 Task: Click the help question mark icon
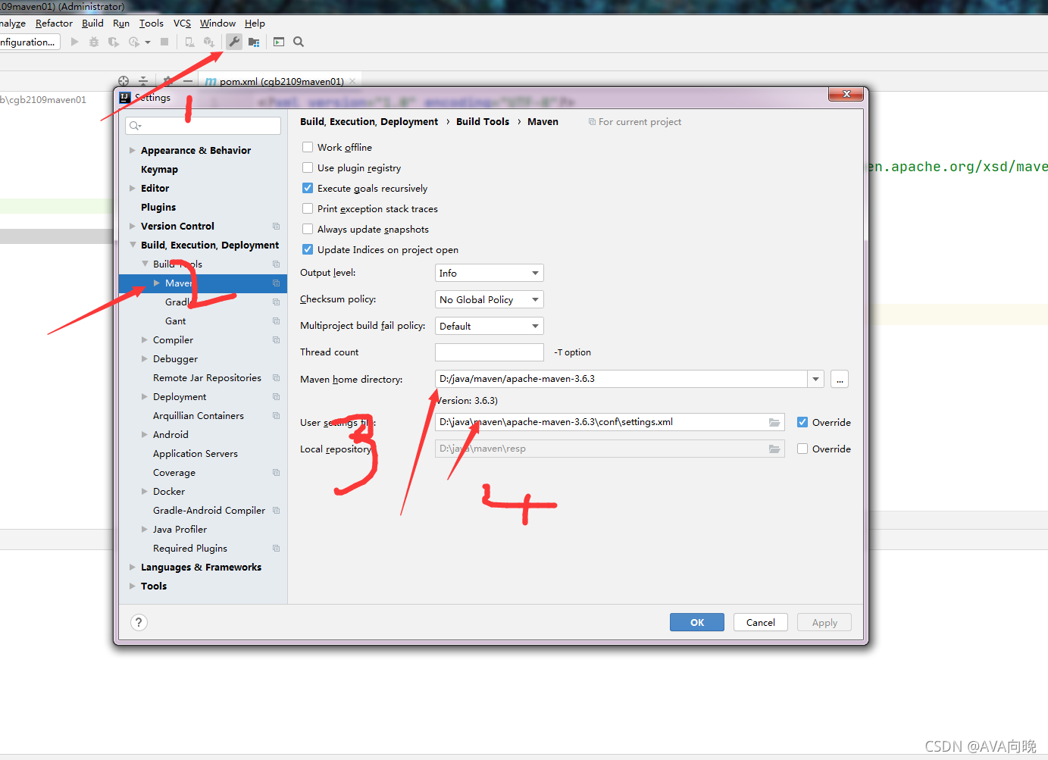pyautogui.click(x=139, y=622)
